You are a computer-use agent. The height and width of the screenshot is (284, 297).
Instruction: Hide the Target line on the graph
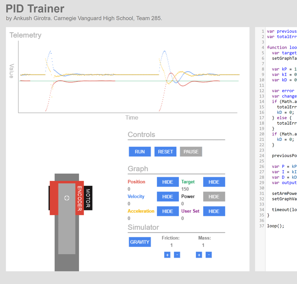coord(214,182)
